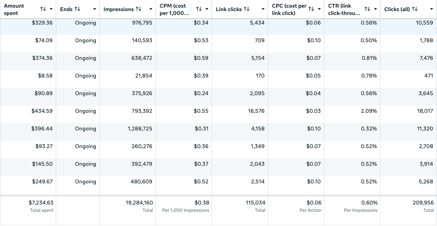The image size is (437, 226).
Task: Click link clicks value 5,434
Action: tap(257, 23)
